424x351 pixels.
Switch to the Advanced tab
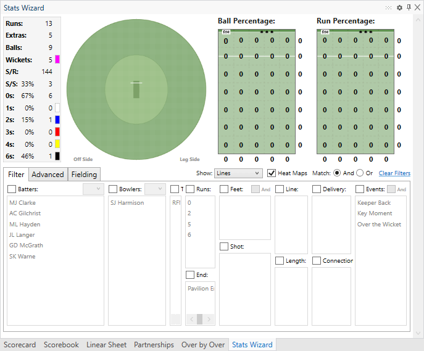[48, 175]
